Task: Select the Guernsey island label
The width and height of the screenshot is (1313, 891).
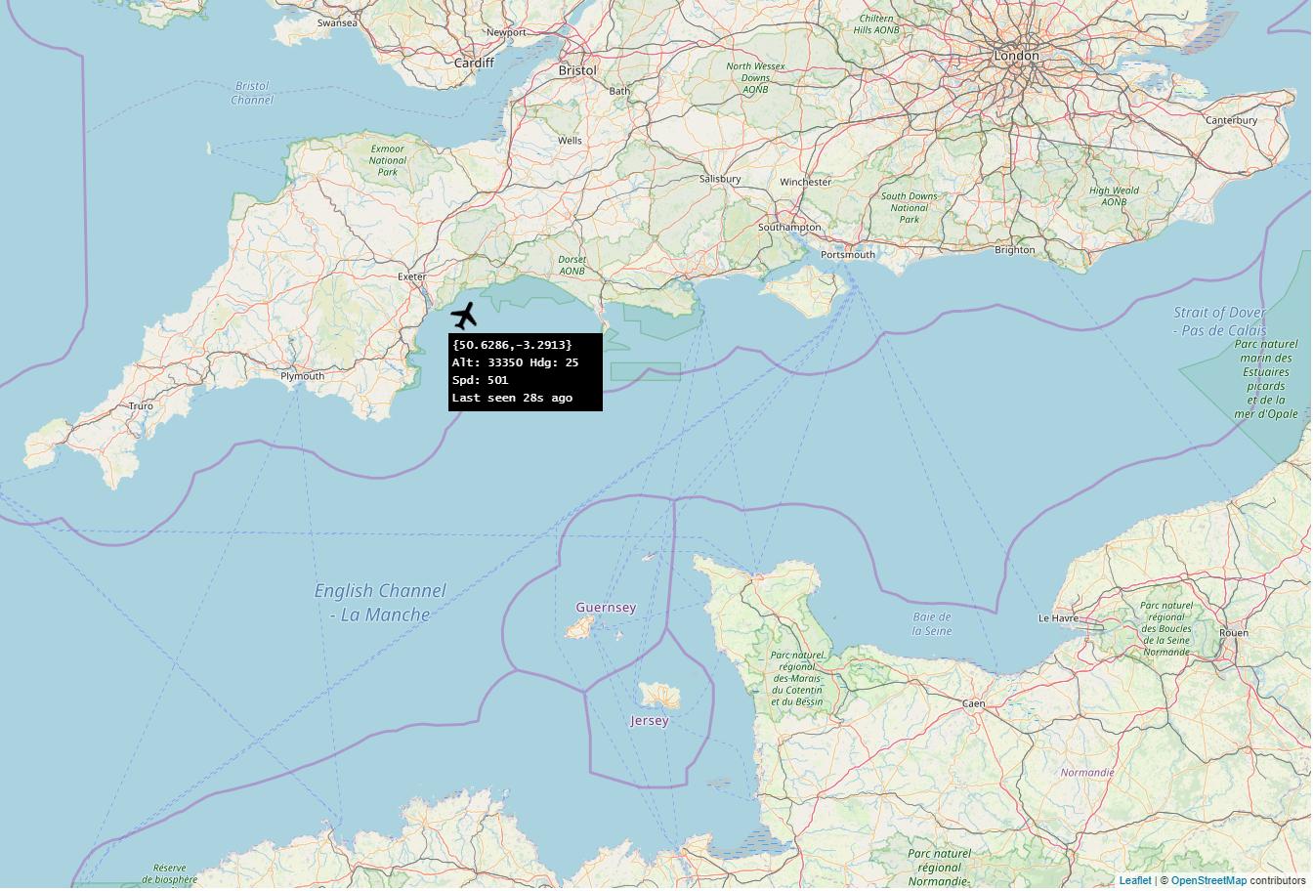Action: [x=606, y=608]
